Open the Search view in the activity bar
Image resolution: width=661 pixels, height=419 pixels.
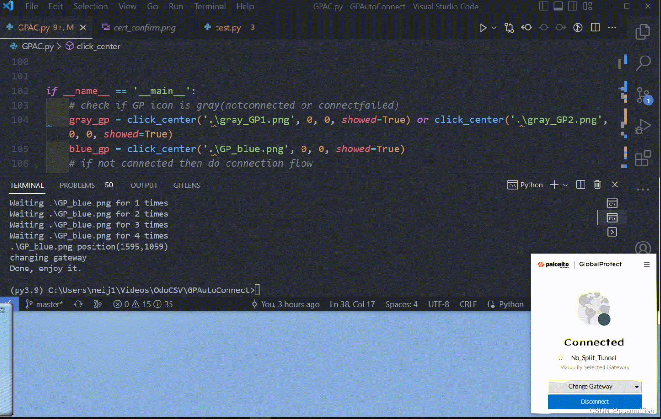643,63
